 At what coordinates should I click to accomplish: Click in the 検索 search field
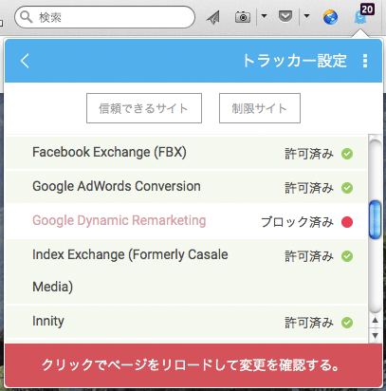[x=104, y=17]
